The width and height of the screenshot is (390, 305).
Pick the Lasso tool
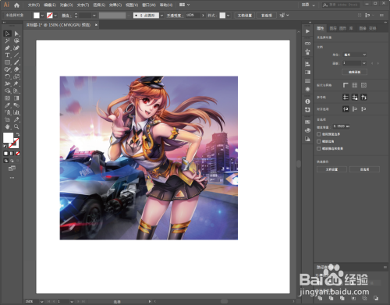(x=16, y=41)
